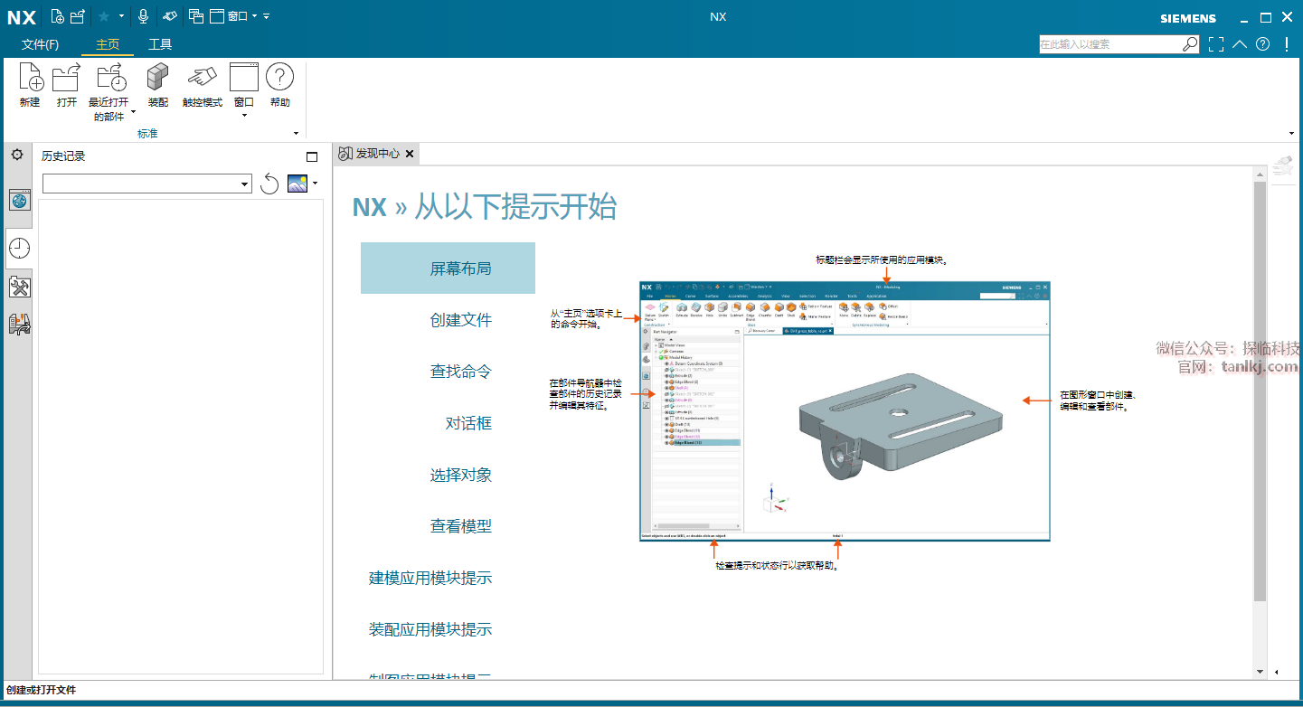Switch to the 工具 tab
1303x707 pixels.
tap(160, 44)
